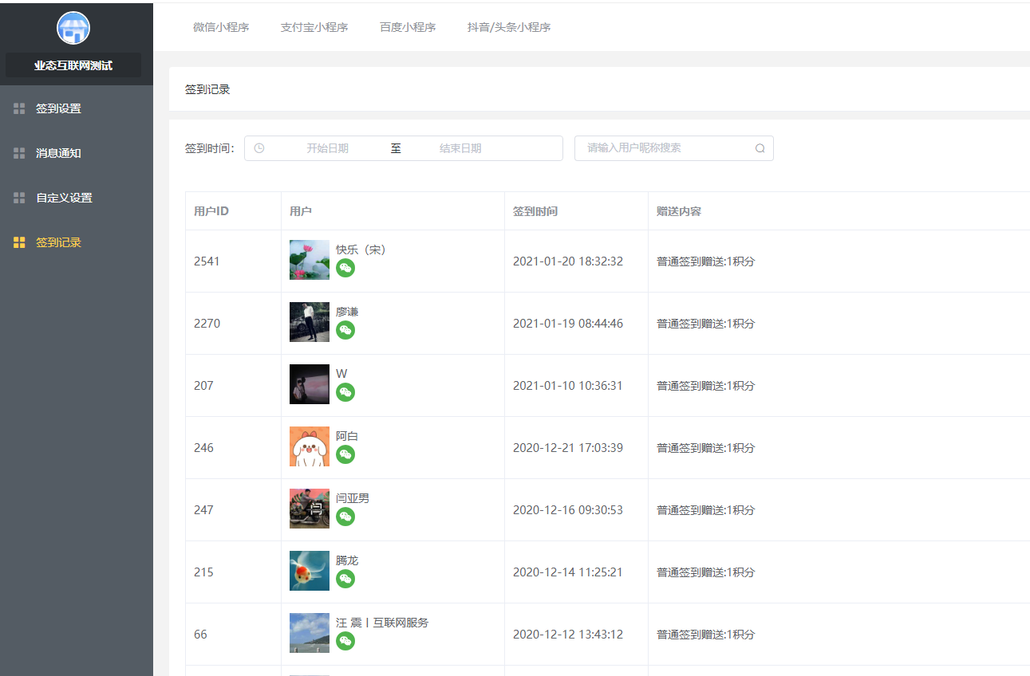Click timestamp 2021-01-20 18:32:32
Image resolution: width=1030 pixels, height=676 pixels.
click(x=568, y=261)
